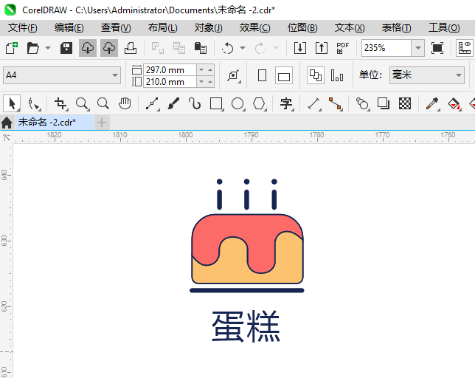Expand the Undo history dropdown arrow
475x378 pixels.
[x=243, y=48]
